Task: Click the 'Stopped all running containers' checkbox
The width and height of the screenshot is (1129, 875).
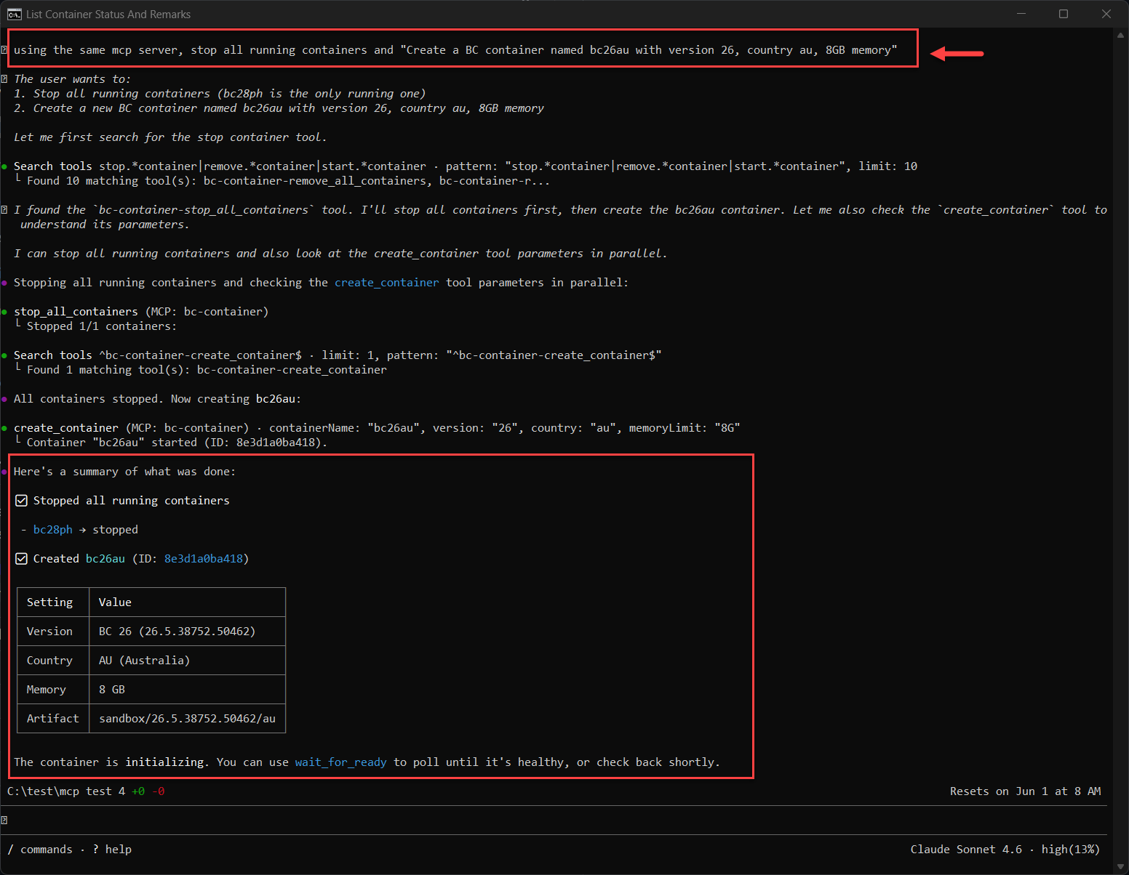Action: (x=22, y=501)
